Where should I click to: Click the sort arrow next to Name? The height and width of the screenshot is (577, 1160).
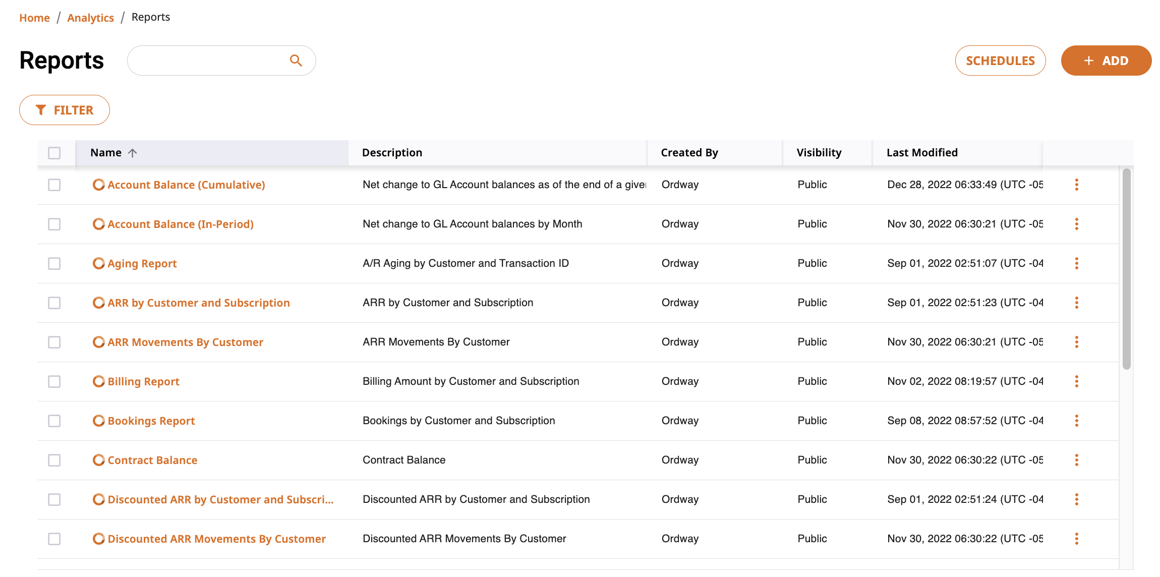(133, 153)
